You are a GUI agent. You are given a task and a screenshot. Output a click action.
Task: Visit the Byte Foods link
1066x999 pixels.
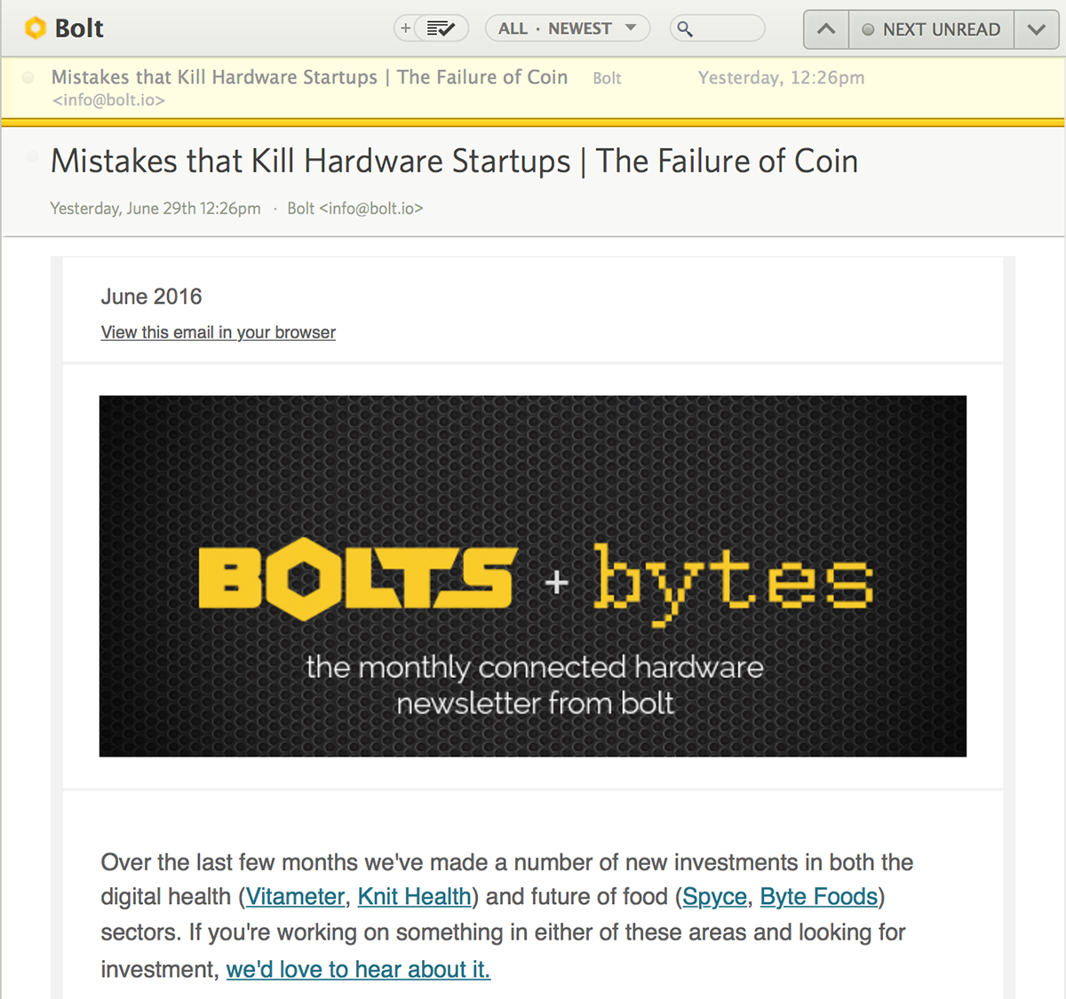[x=818, y=897]
